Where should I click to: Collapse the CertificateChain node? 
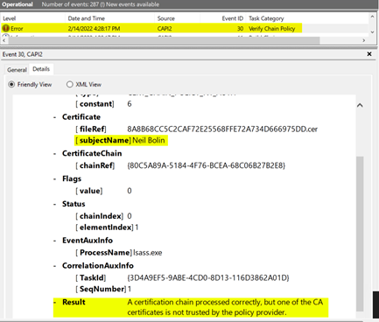pyautogui.click(x=55, y=154)
